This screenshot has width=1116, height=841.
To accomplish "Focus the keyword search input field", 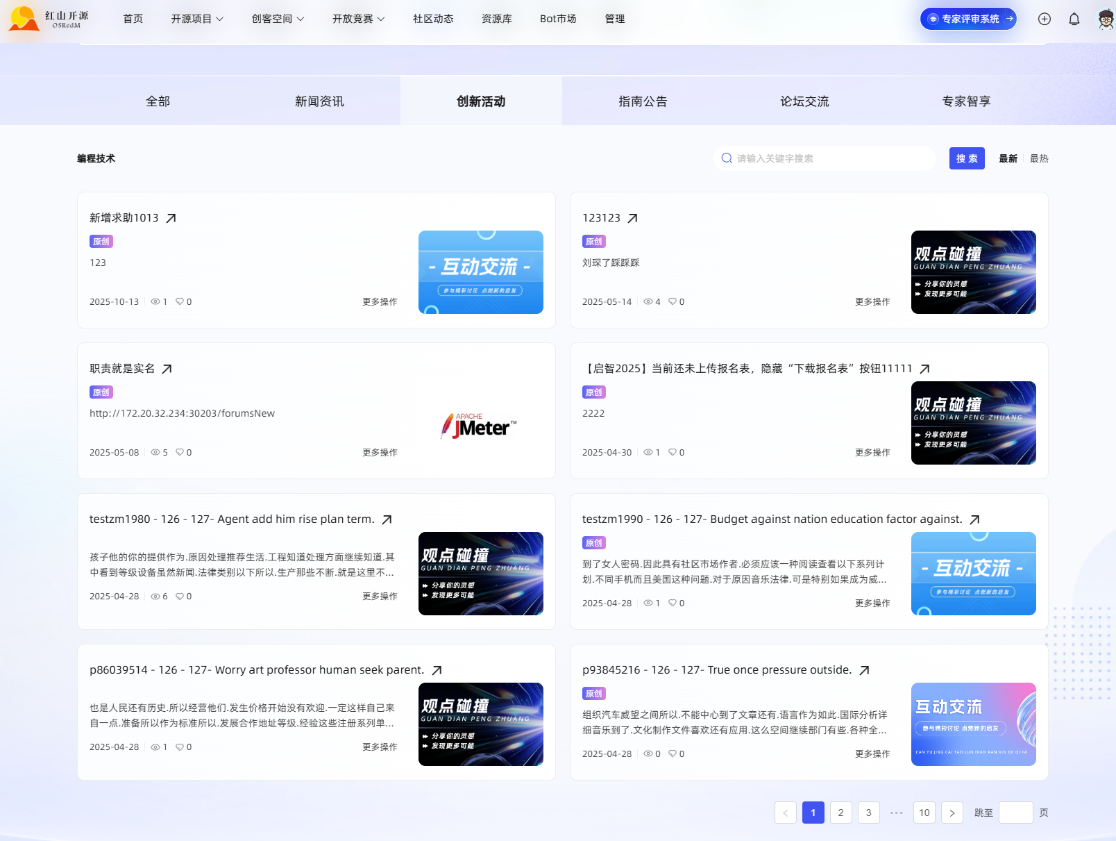I will [825, 158].
